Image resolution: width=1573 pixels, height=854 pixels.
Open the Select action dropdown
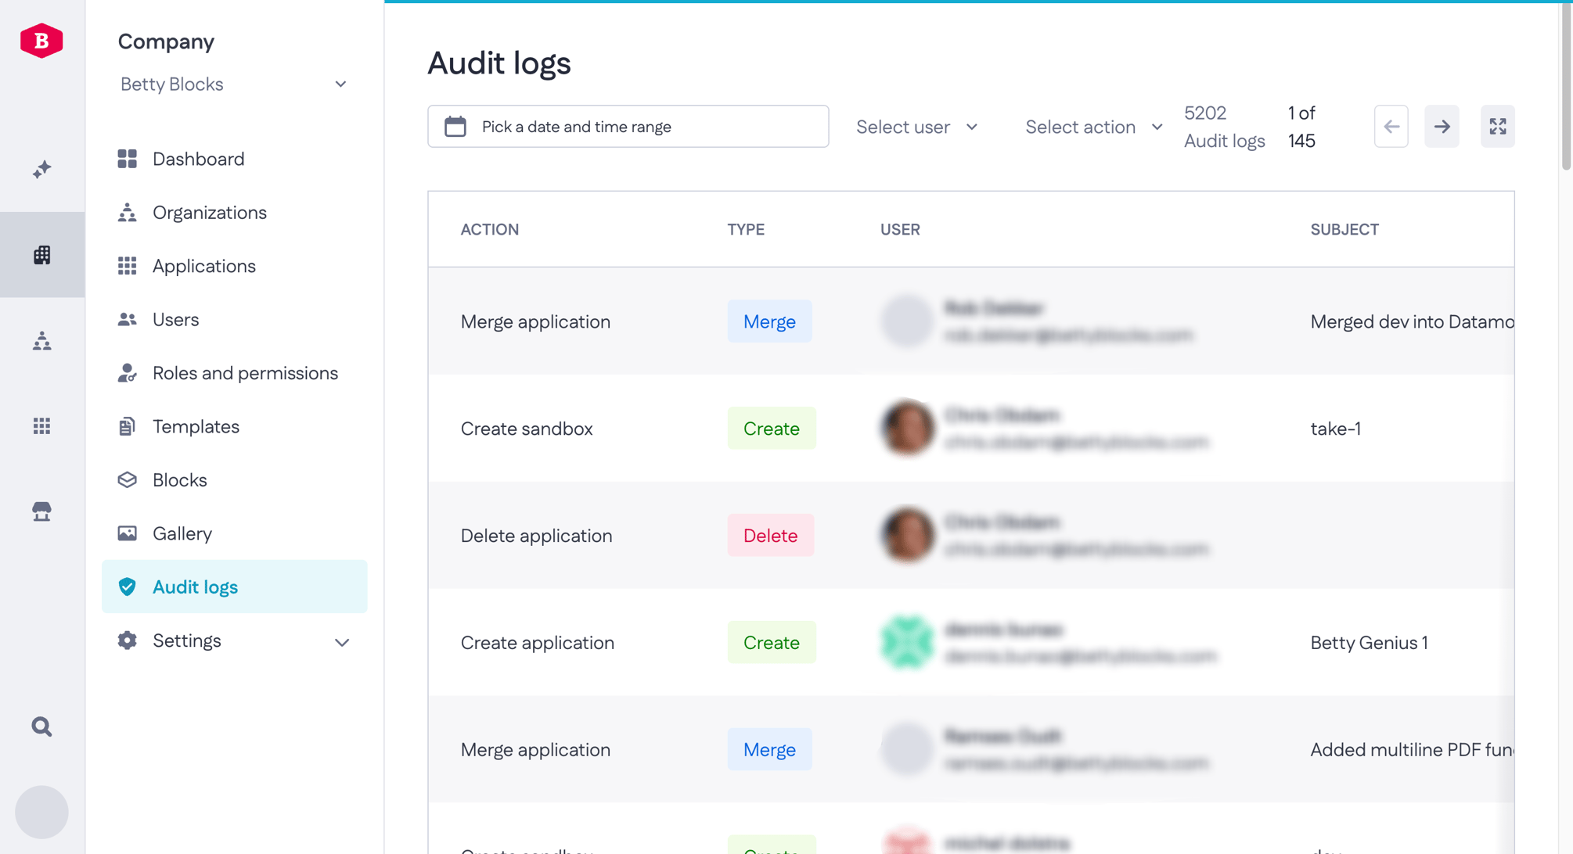(1093, 127)
